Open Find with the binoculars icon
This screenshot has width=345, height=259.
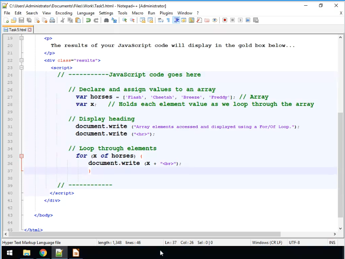coord(106,20)
